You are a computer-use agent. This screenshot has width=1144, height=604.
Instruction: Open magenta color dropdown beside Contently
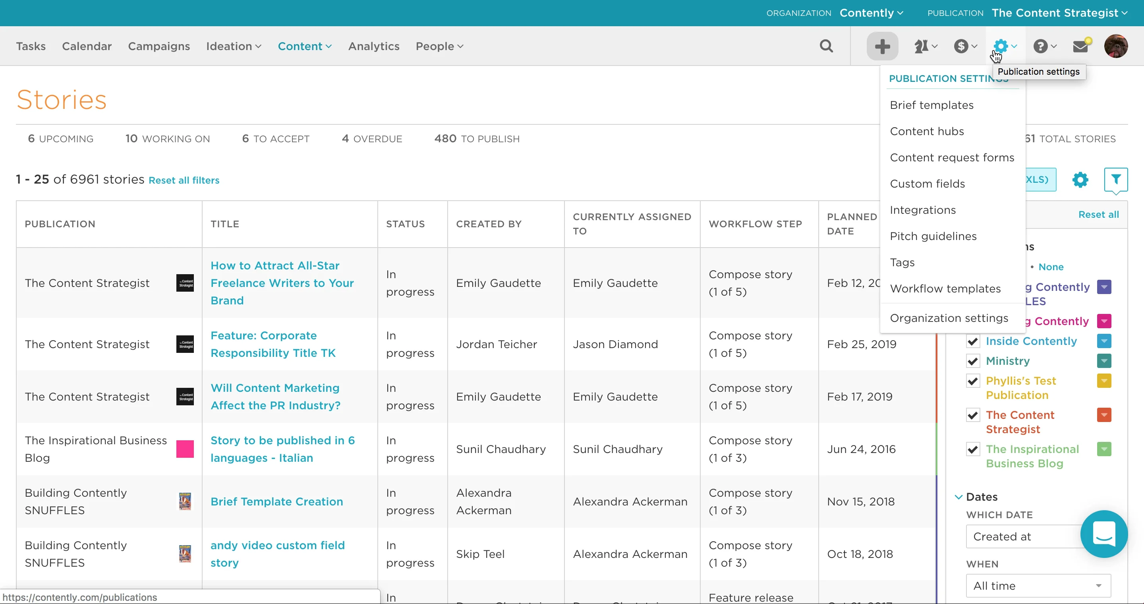pos(1104,321)
